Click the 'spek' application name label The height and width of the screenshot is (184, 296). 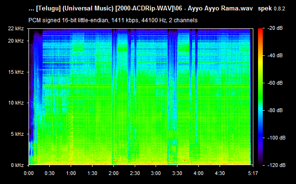click(x=265, y=9)
